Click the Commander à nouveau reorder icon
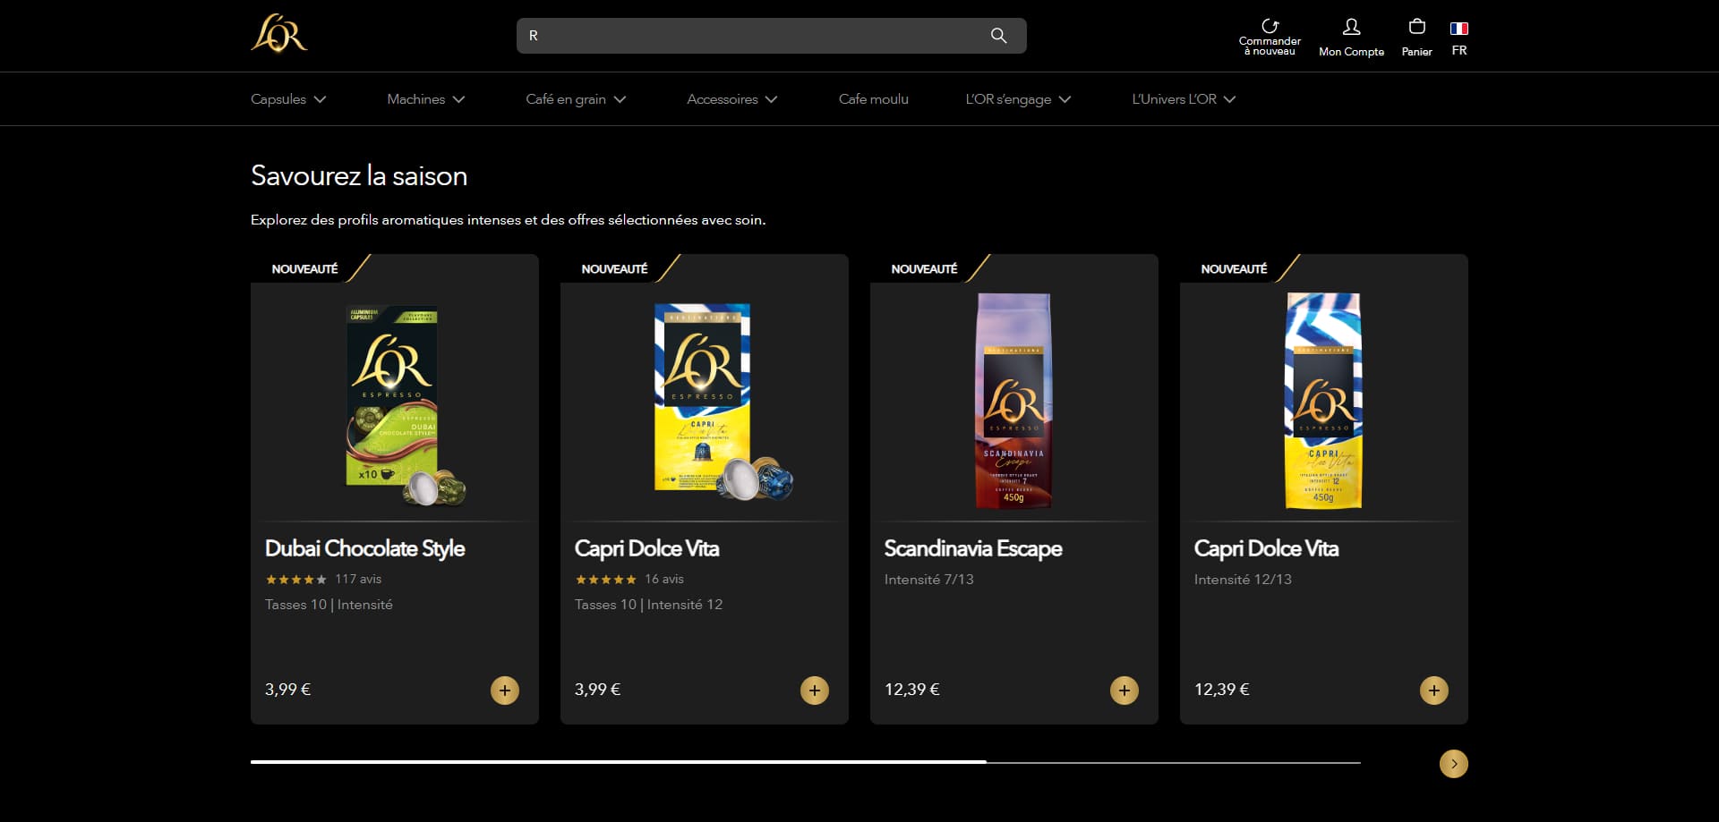 (1270, 26)
